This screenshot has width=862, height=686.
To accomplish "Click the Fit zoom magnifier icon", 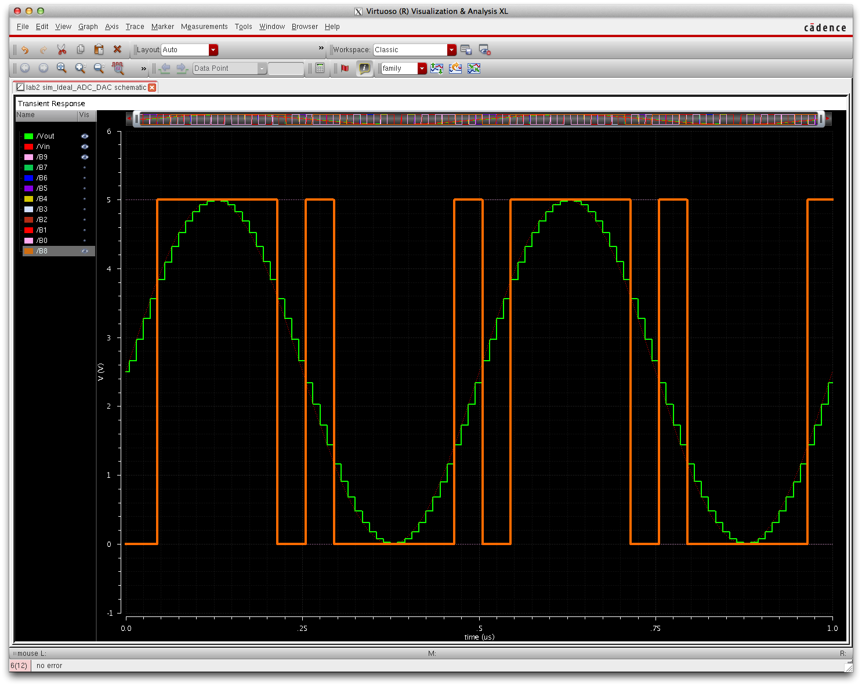I will [x=61, y=68].
